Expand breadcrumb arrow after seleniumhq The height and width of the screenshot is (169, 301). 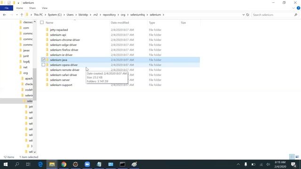click(147, 15)
